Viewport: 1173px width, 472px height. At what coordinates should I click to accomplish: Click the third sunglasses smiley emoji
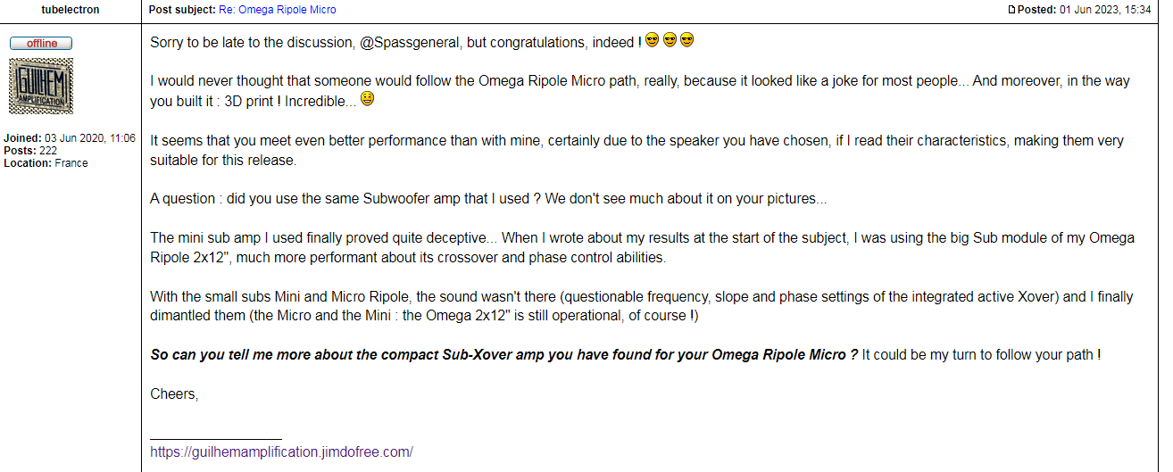tap(686, 40)
